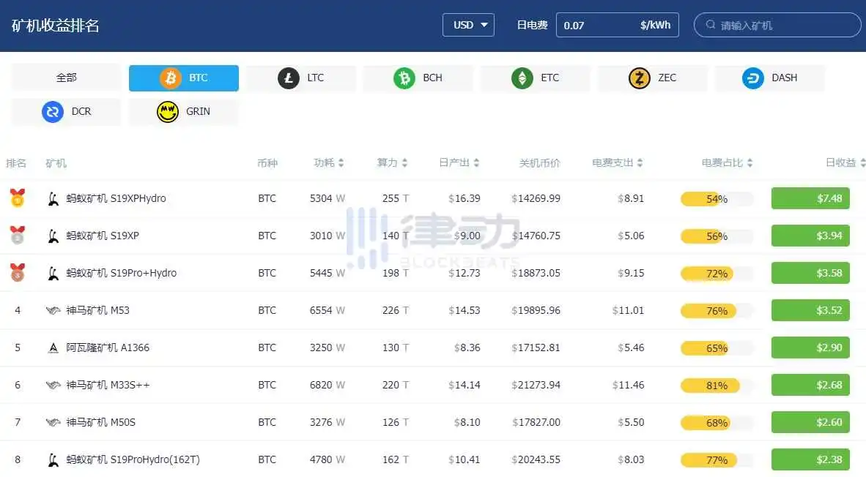Open 蚂蚁矿机 S19XP miner link
This screenshot has width=866, height=477.
tap(103, 236)
